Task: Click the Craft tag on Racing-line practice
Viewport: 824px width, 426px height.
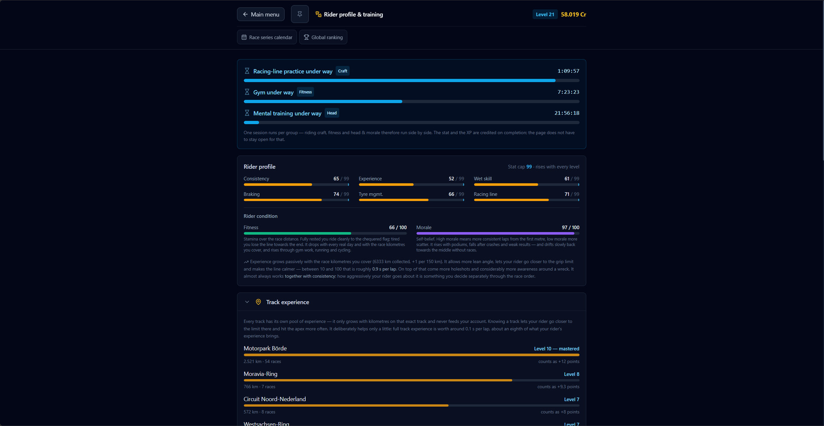Action: (342, 71)
